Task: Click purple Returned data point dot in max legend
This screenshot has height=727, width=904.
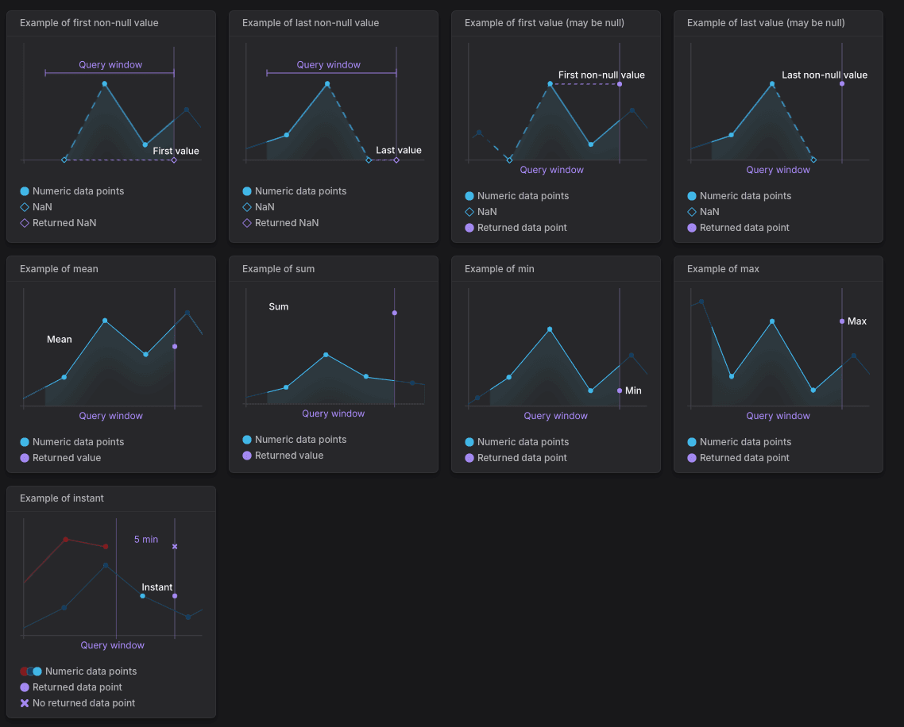Action: (x=692, y=458)
